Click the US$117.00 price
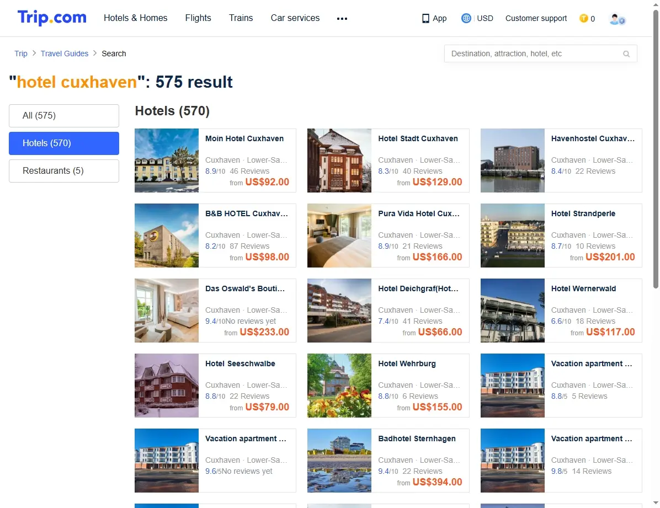This screenshot has width=660, height=508. (610, 331)
